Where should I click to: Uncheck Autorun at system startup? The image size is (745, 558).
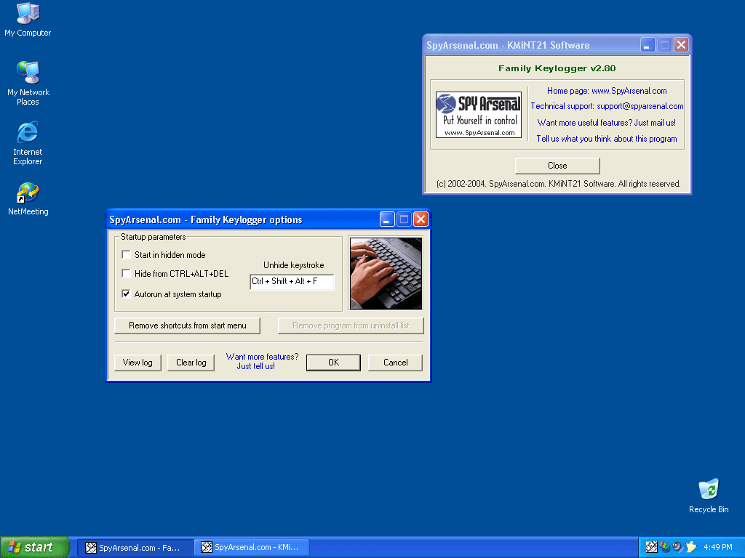[127, 294]
